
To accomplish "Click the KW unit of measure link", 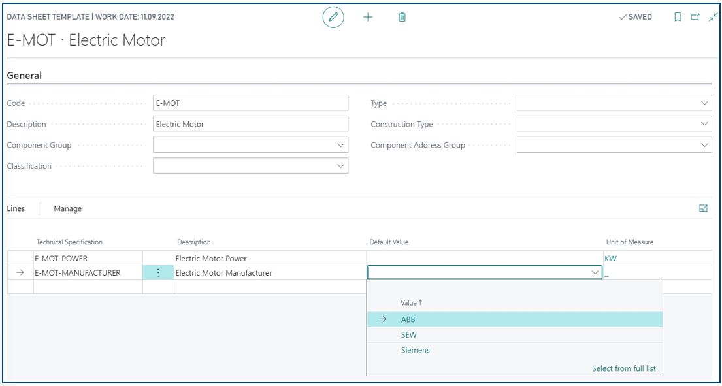I will (x=610, y=259).
